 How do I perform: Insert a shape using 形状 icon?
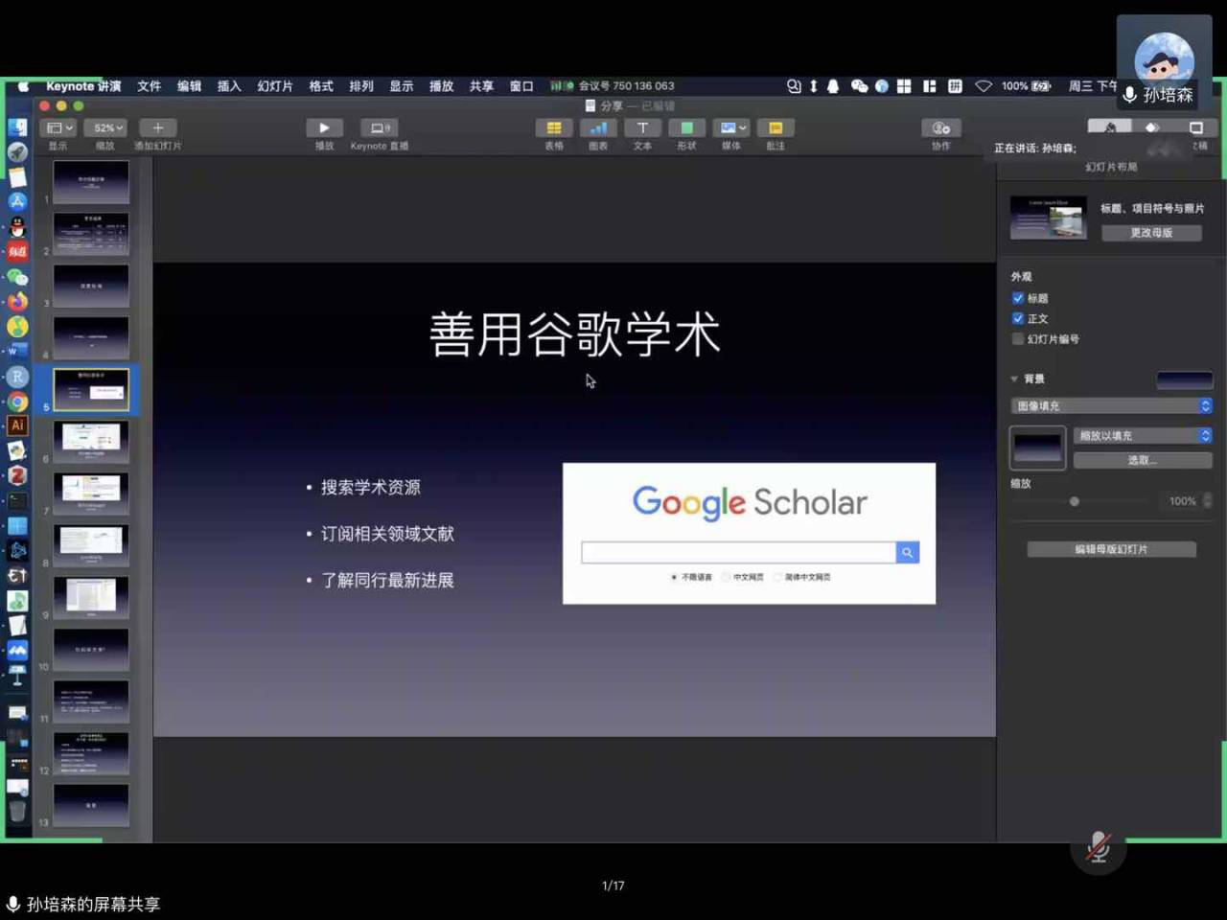click(x=686, y=127)
